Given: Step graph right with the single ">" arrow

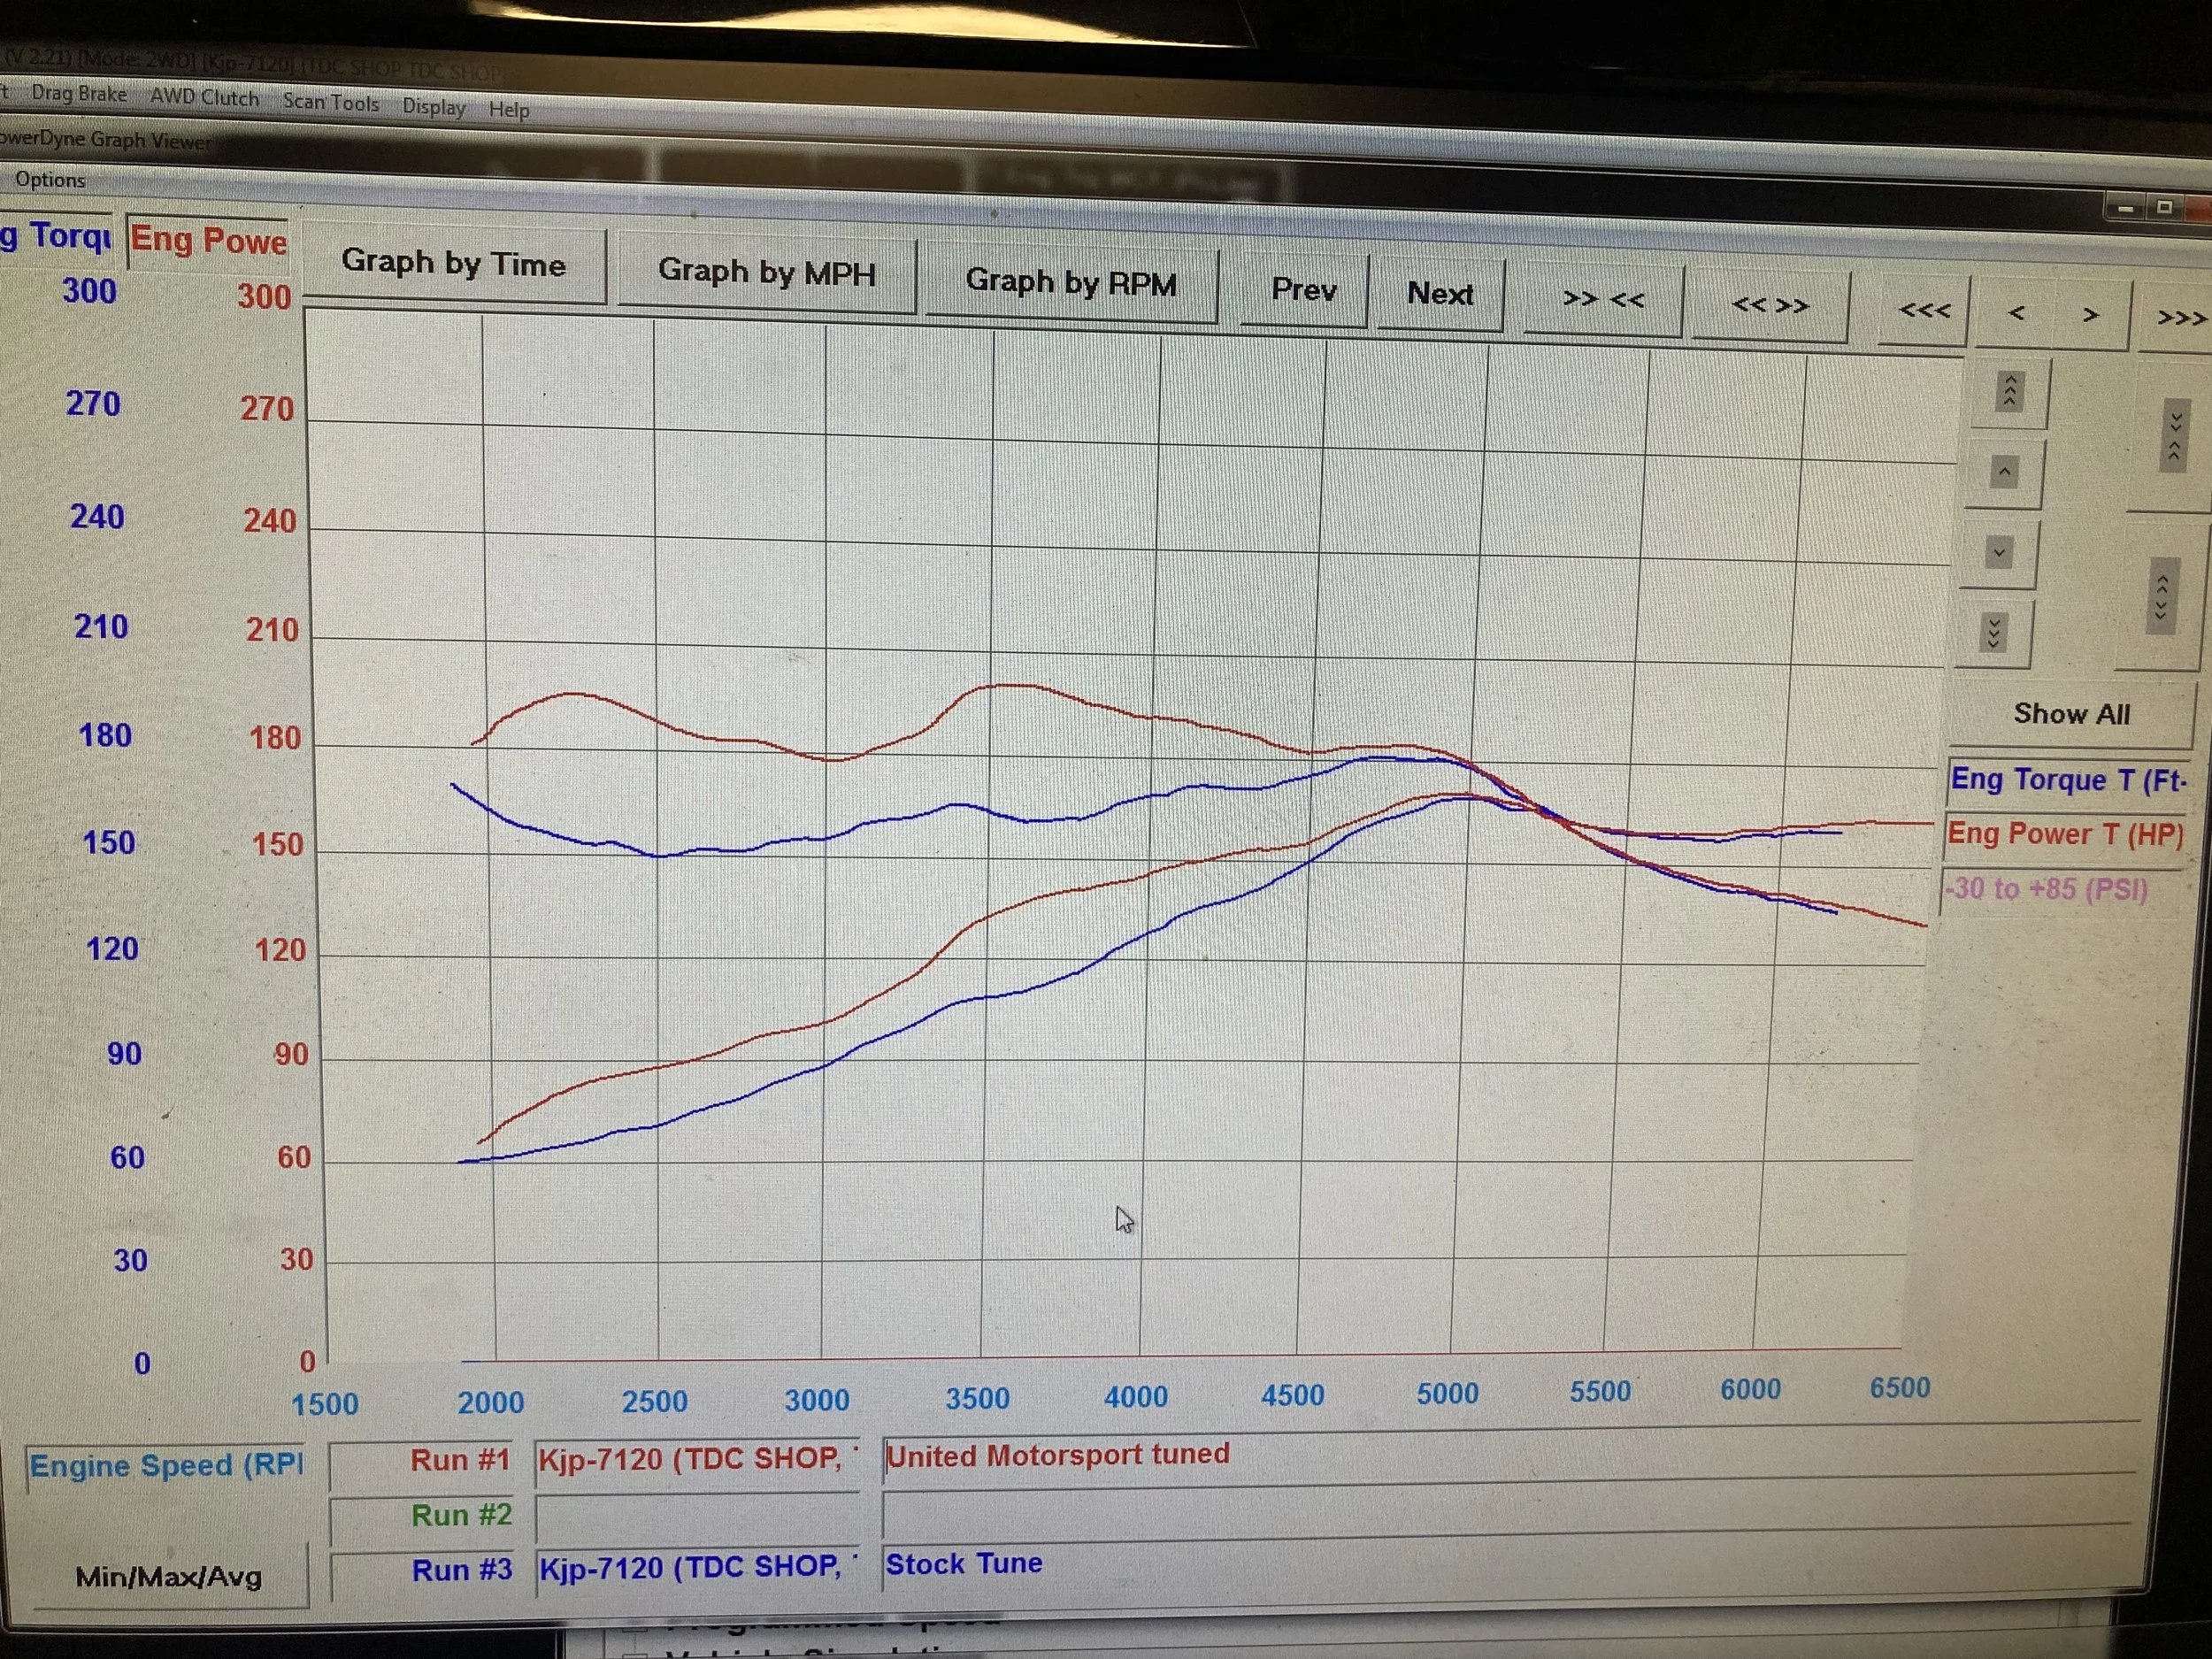Looking at the screenshot, I should tap(2090, 315).
